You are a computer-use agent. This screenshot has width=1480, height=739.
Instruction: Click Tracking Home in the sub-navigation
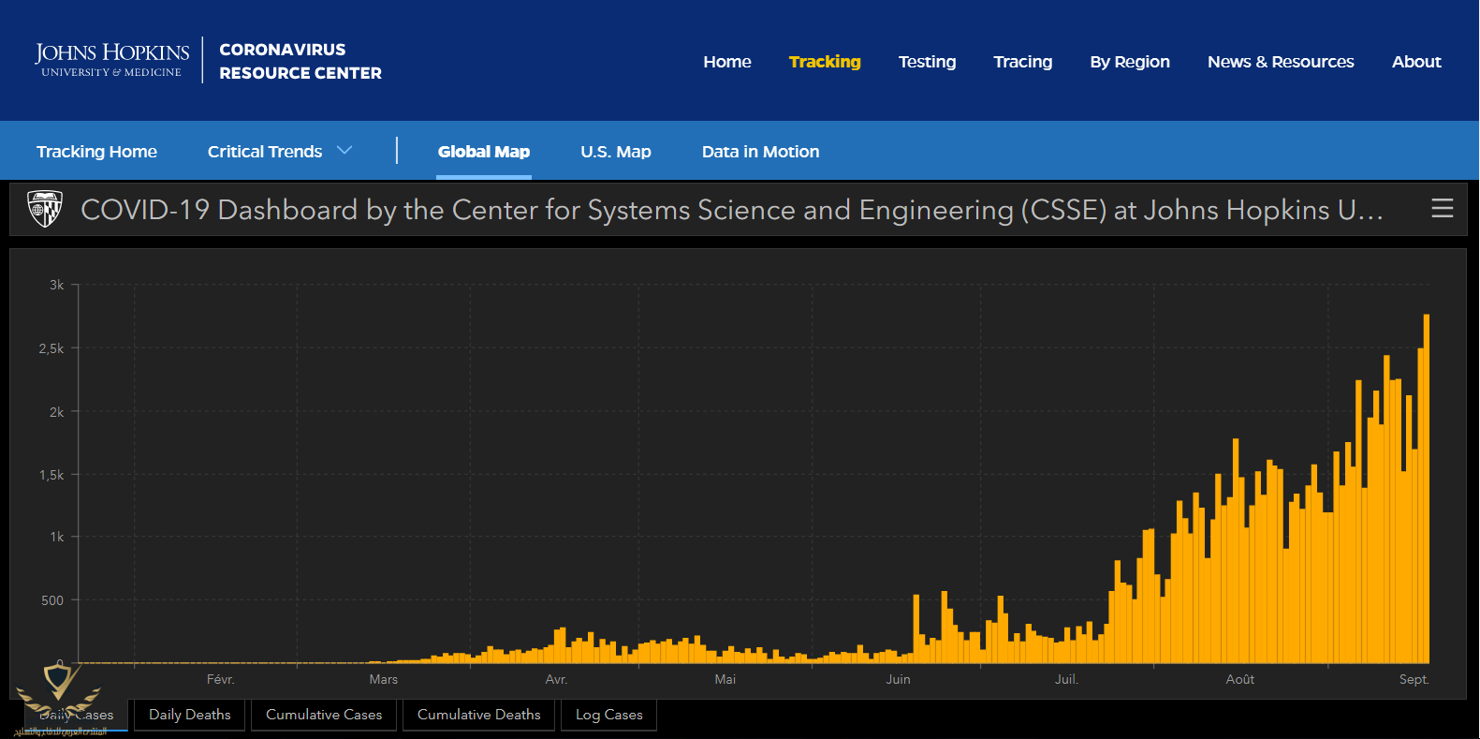(x=96, y=152)
